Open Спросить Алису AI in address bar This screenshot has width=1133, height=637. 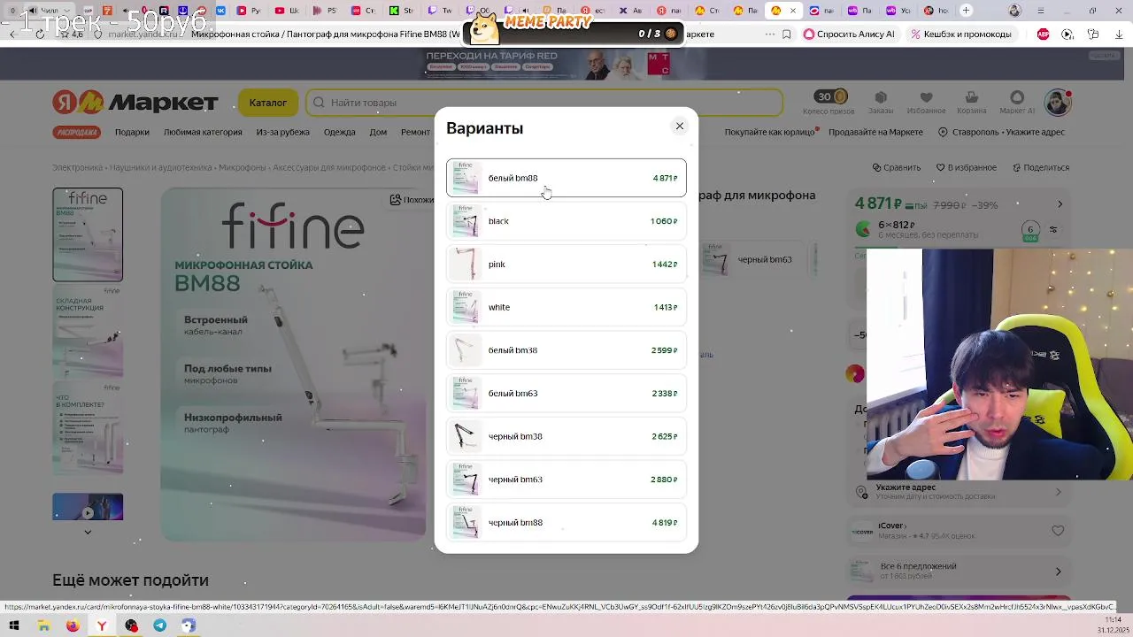click(x=849, y=34)
